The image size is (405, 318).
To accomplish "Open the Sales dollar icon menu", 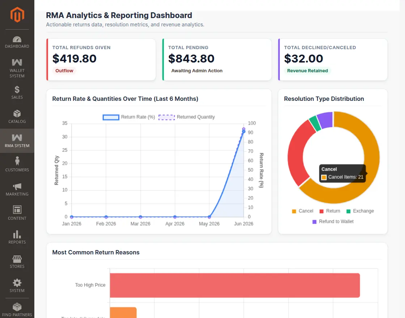I will (17, 90).
